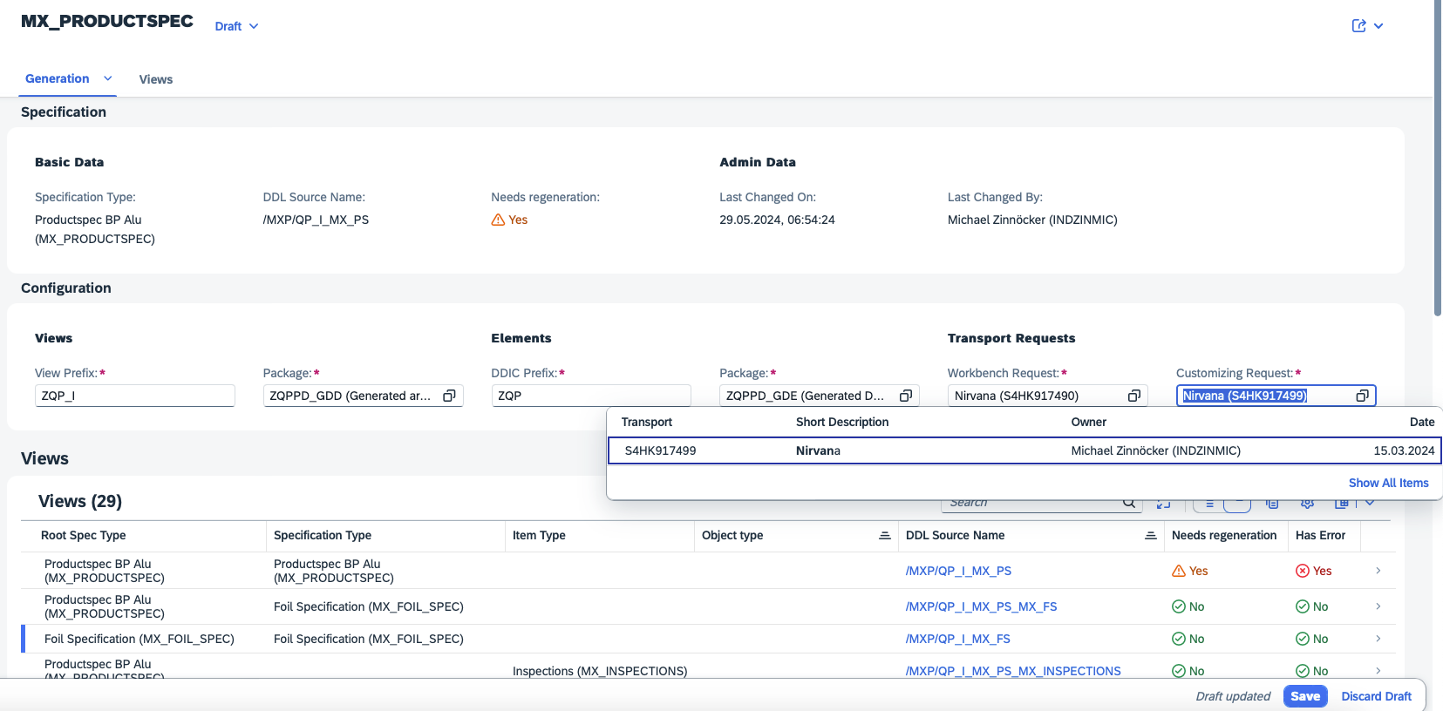Open link /MXP/QP_I_MX_PS in table
This screenshot has width=1443, height=711.
coord(958,571)
